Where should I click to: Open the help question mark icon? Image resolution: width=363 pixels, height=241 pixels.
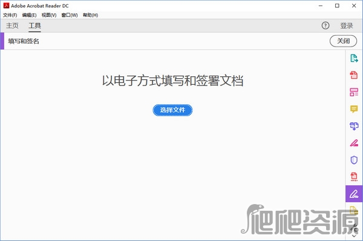click(325, 25)
